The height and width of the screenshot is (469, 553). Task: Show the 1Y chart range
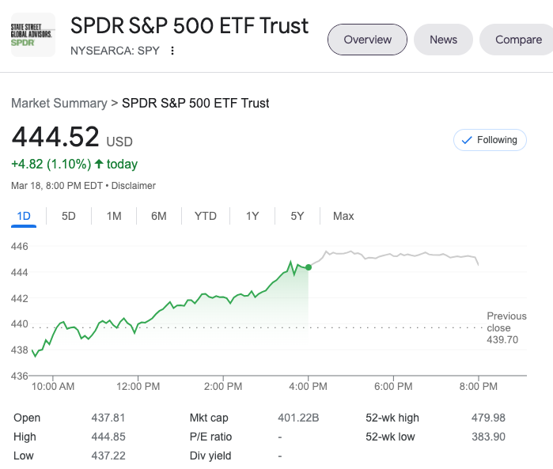pyautogui.click(x=252, y=216)
